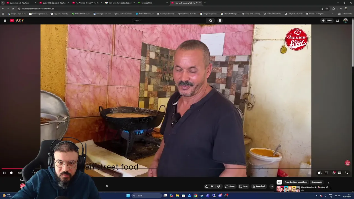Search with voice microphone button
This screenshot has width=354, height=199.
pyautogui.click(x=220, y=20)
